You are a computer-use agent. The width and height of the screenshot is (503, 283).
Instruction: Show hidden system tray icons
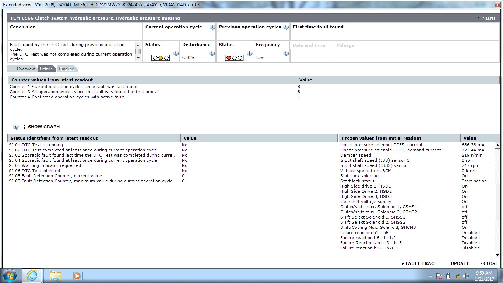(x=430, y=276)
